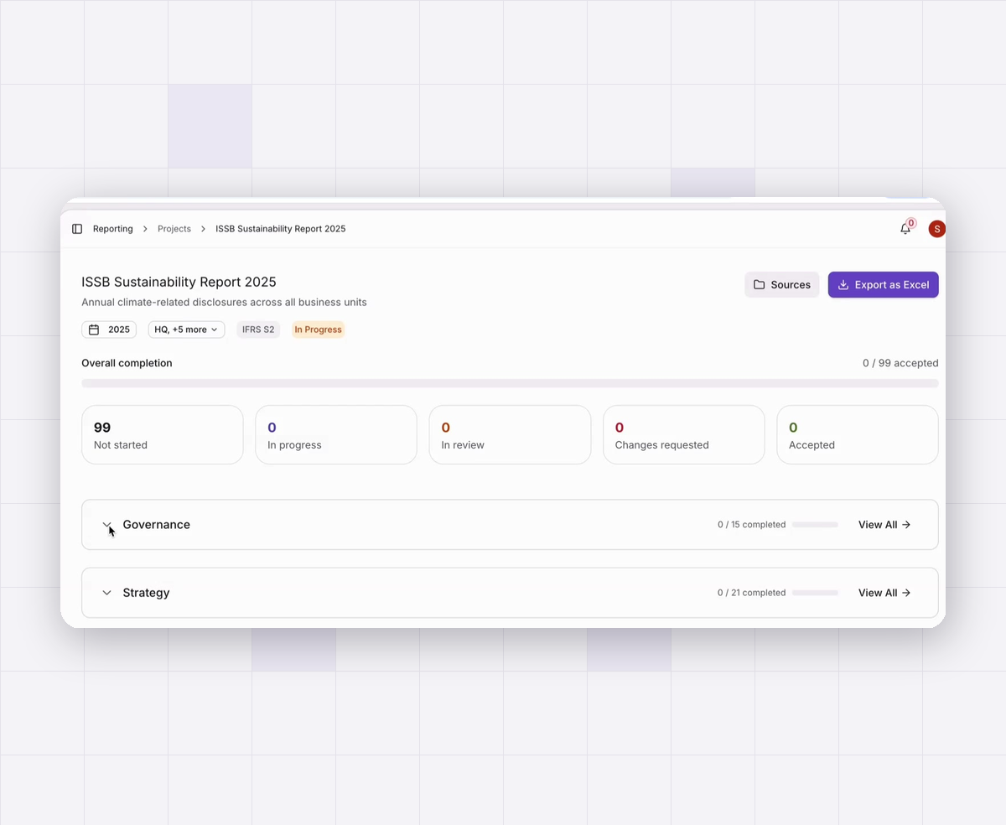Click the IFRS S2 tag
Image resolution: width=1006 pixels, height=825 pixels.
click(258, 329)
